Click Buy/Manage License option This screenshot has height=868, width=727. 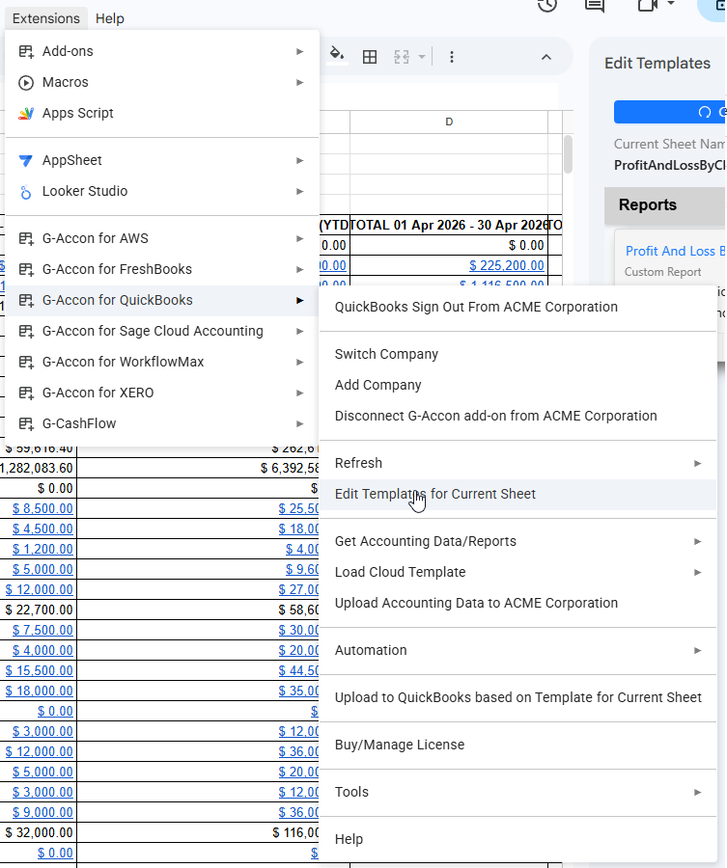400,745
